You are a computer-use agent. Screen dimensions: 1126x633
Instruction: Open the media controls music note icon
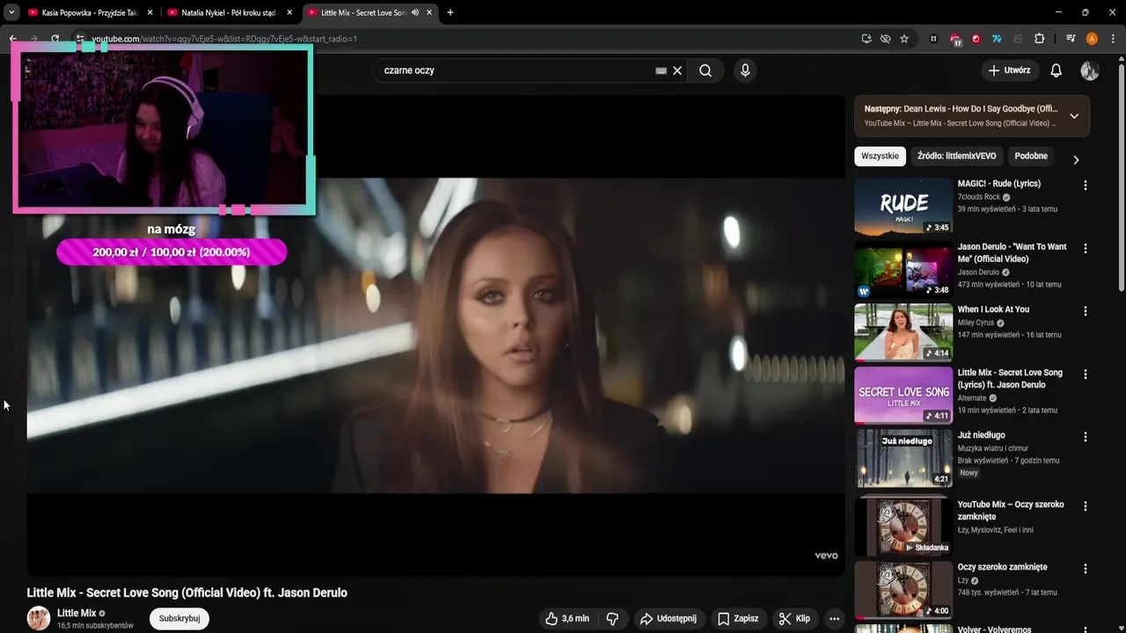click(x=1071, y=39)
